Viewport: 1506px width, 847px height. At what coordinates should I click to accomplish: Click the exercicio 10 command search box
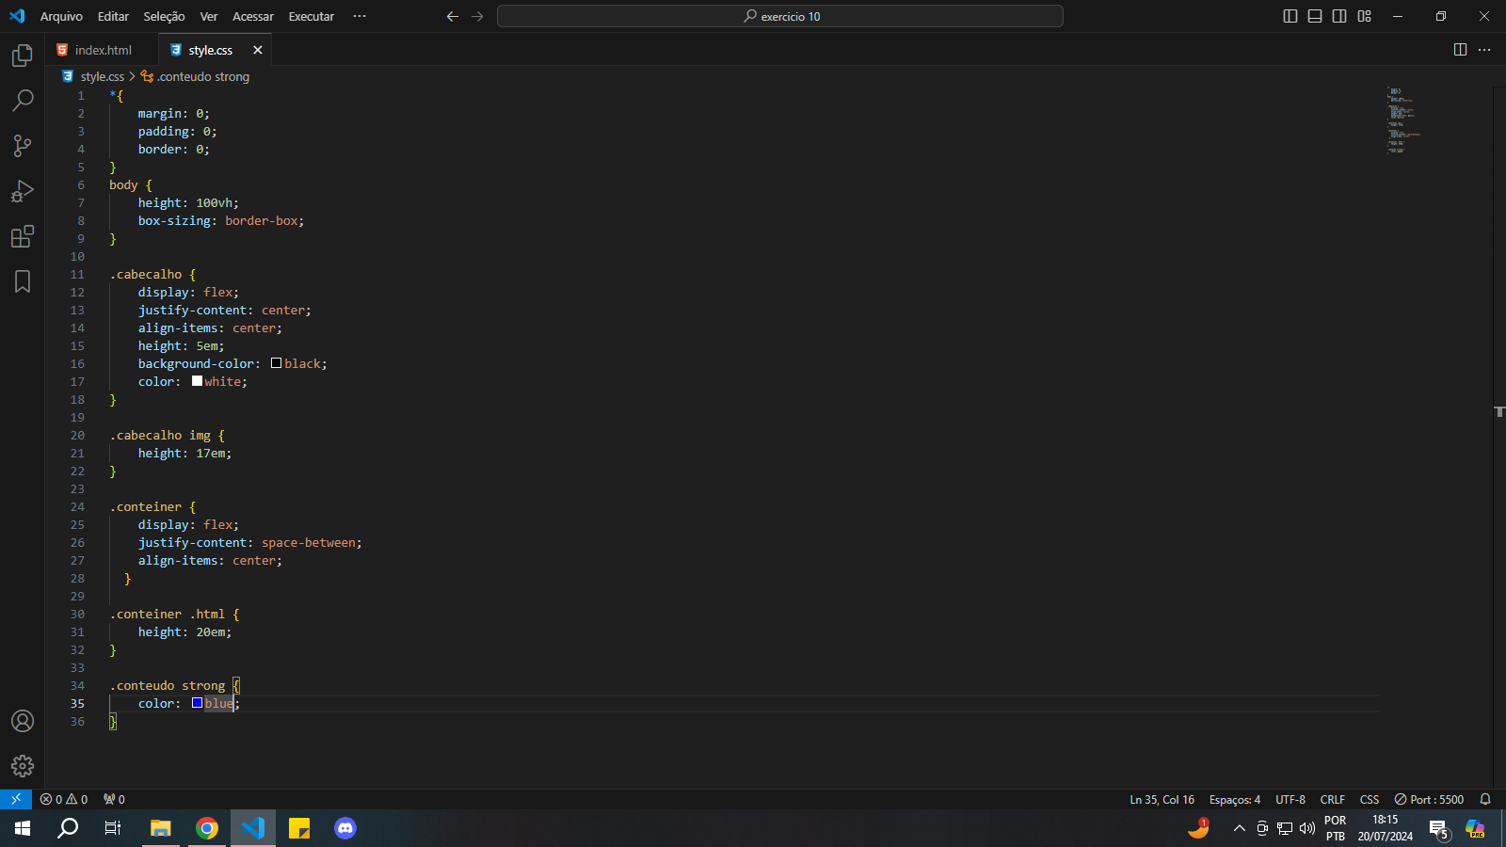(780, 16)
